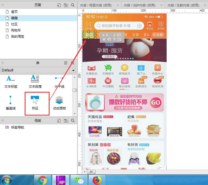Viewport: 208px width, 185px height.
Task: Switch to 内容 / 母婴内容 (微淘) tab
Action: click(x=96, y=5)
